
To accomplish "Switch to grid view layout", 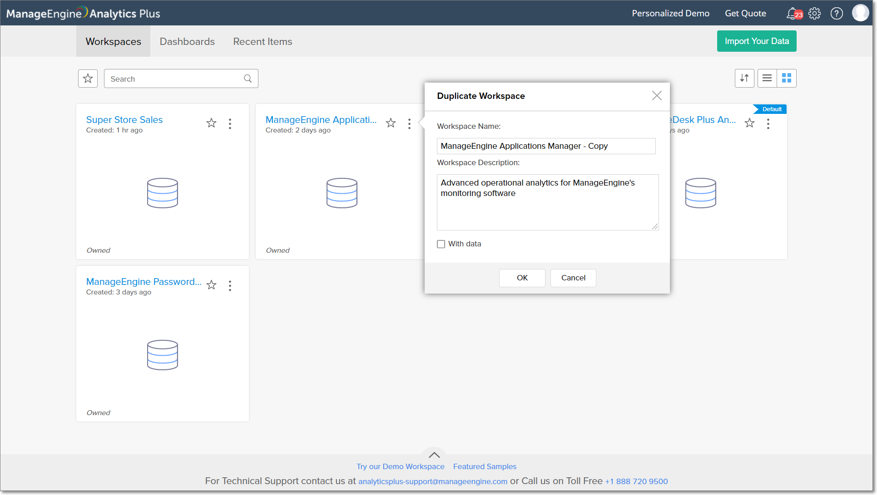I will pyautogui.click(x=787, y=78).
